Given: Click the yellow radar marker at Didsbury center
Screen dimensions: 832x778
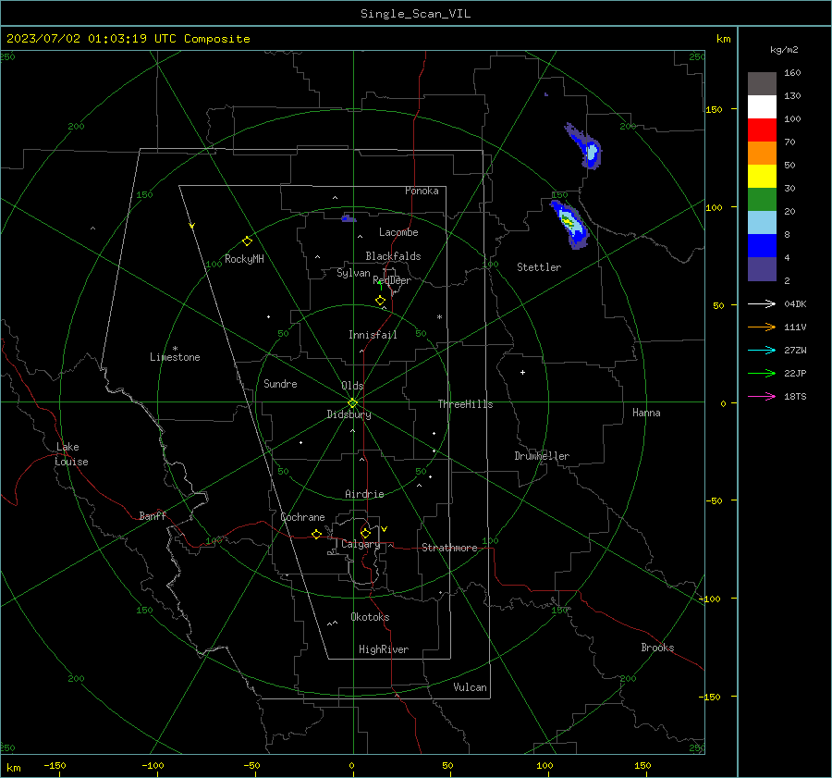Looking at the screenshot, I should click(x=352, y=403).
